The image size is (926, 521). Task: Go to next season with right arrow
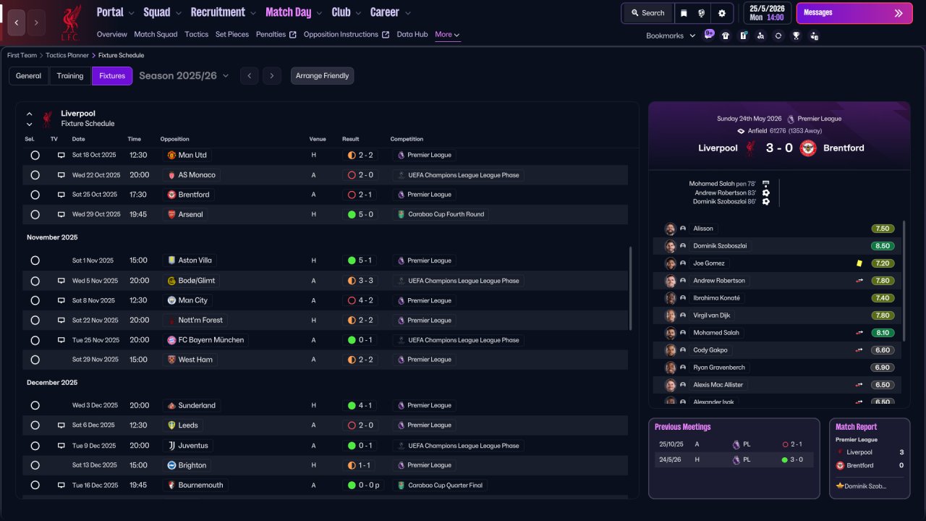click(272, 76)
